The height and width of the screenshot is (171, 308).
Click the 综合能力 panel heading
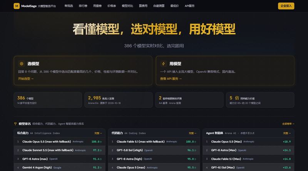click(23, 133)
